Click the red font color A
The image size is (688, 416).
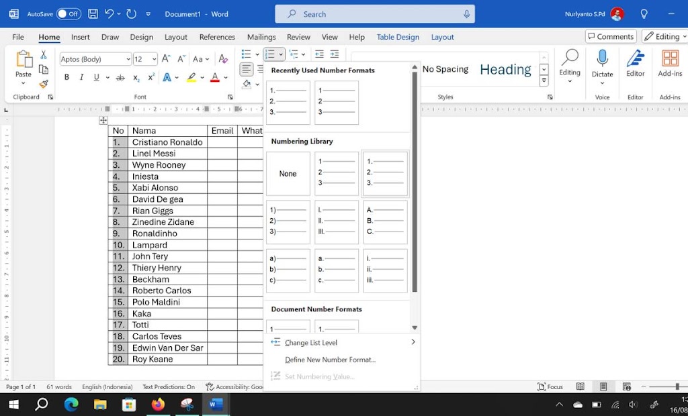[x=215, y=78]
